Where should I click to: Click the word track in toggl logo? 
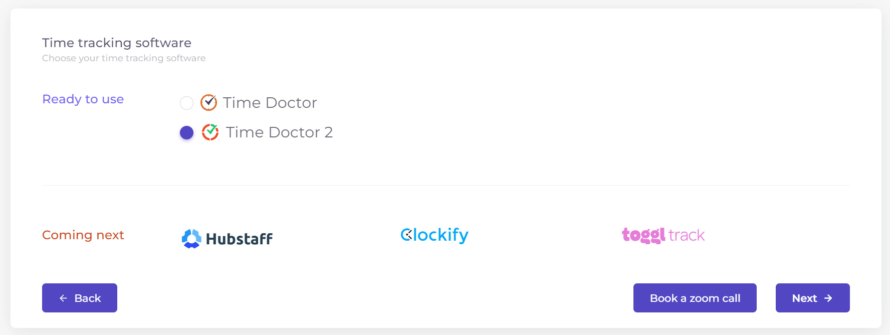click(687, 235)
